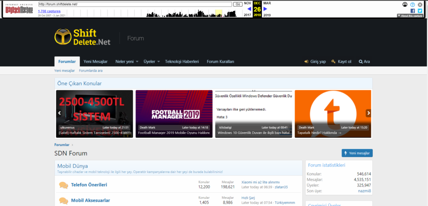Share capture on Facebook
This screenshot has width=428, height=206.
[x=412, y=11]
